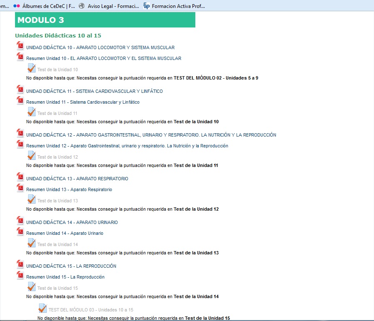Open Resumen Unidad 10 Aparato Locomotor summary
This screenshot has width=374, height=321.
(103, 58)
